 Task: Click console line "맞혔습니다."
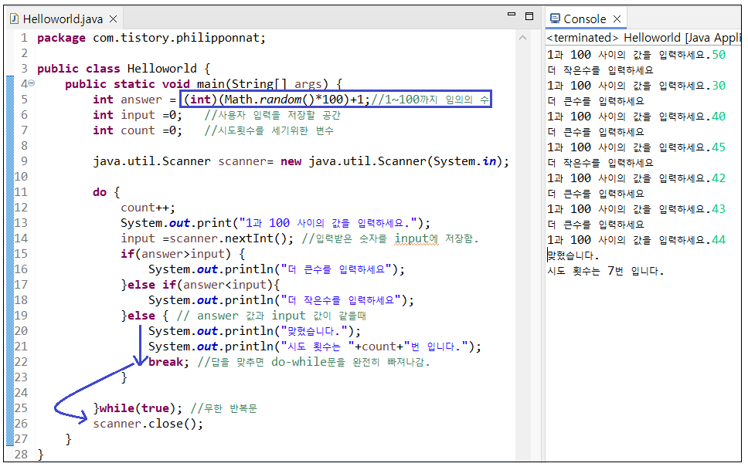573,255
